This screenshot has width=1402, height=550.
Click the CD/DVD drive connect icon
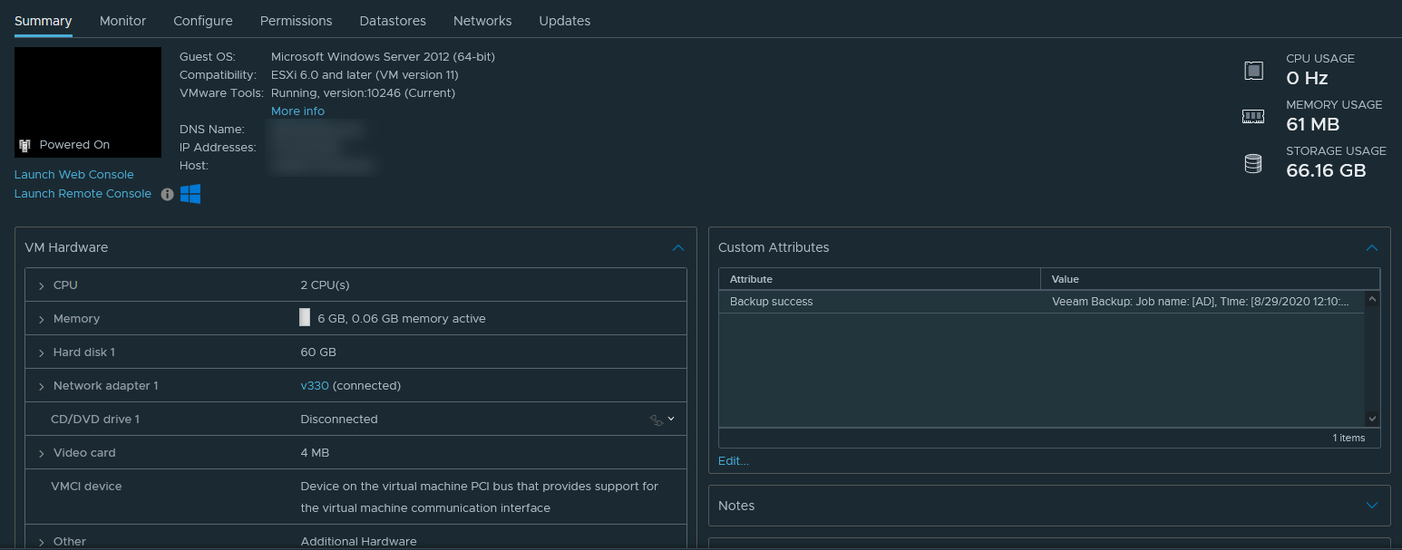(657, 420)
